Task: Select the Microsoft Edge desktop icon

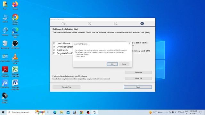Action: (15, 32)
